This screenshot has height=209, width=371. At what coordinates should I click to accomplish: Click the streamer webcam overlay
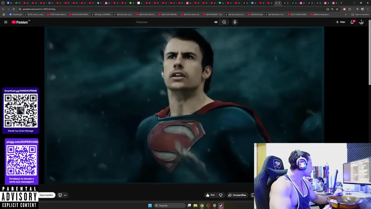click(312, 176)
